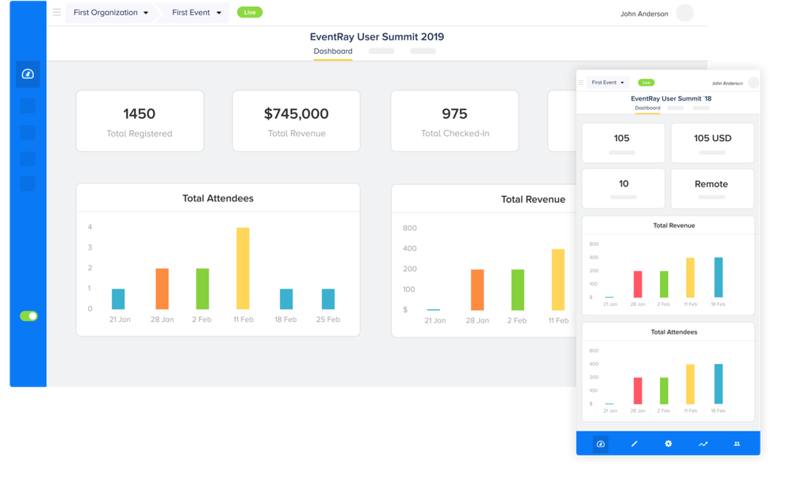Select the dashboard icon in mobile bottom bar
The width and height of the screenshot is (793, 486).
(600, 444)
